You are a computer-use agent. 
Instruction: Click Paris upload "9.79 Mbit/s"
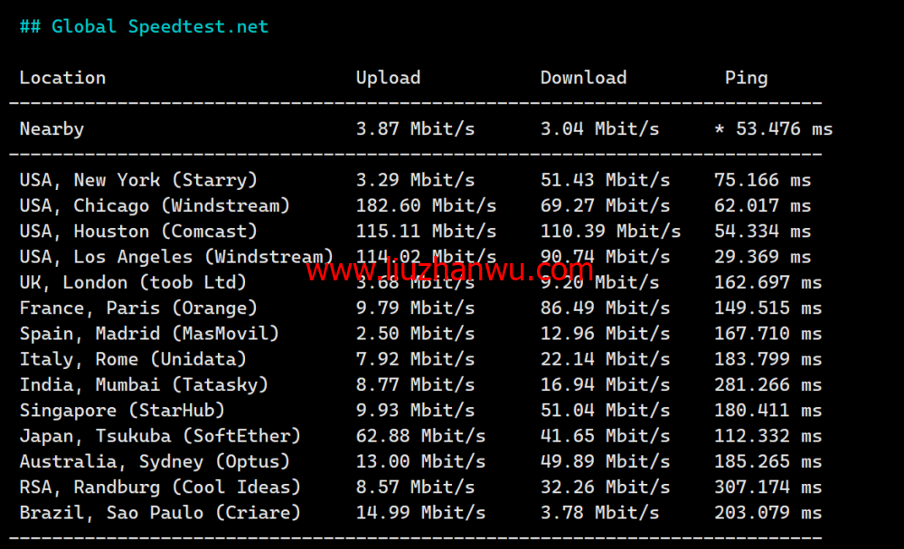point(415,308)
